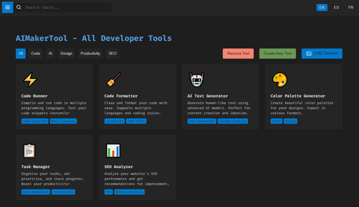Switch language to ES
The height and width of the screenshot is (207, 359).
click(336, 7)
